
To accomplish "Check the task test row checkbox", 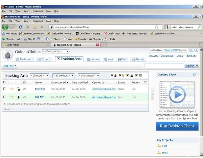I will click(x=4, y=89).
